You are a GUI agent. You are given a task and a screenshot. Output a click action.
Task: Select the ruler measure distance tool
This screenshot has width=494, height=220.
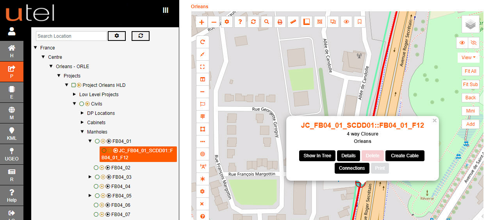point(293,22)
